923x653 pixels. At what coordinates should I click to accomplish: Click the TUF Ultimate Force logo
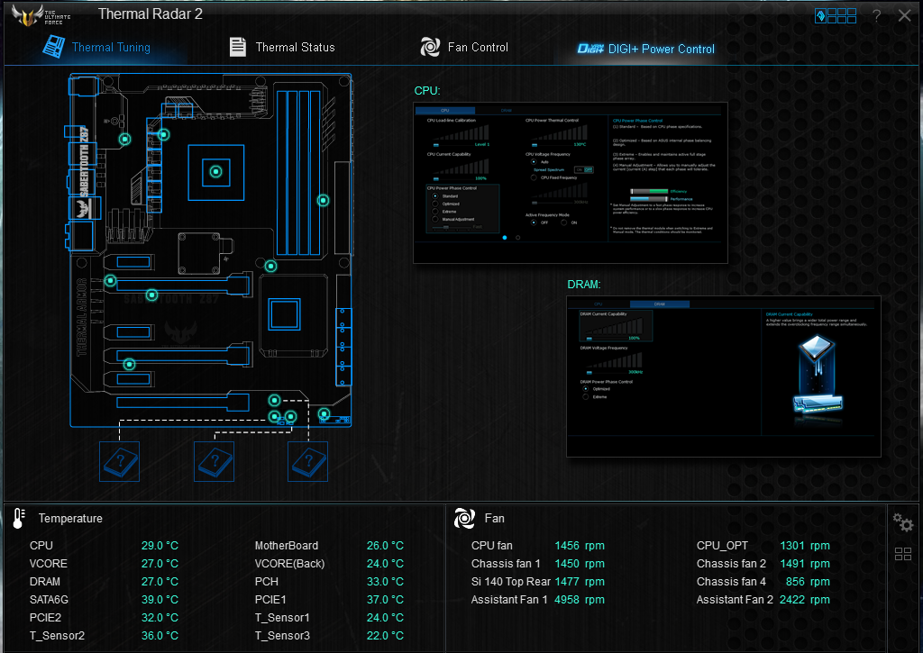pos(41,15)
